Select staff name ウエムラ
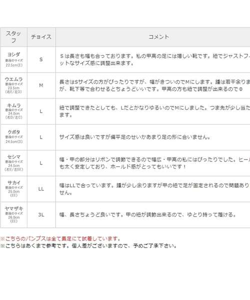250x300 pixels. click(14, 79)
